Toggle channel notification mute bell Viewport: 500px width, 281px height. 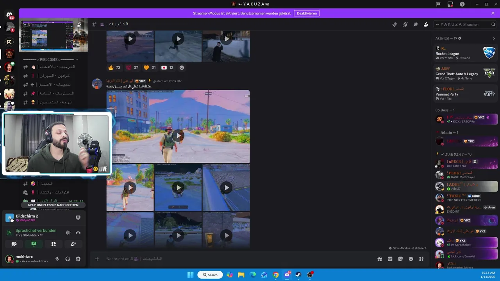(x=405, y=24)
